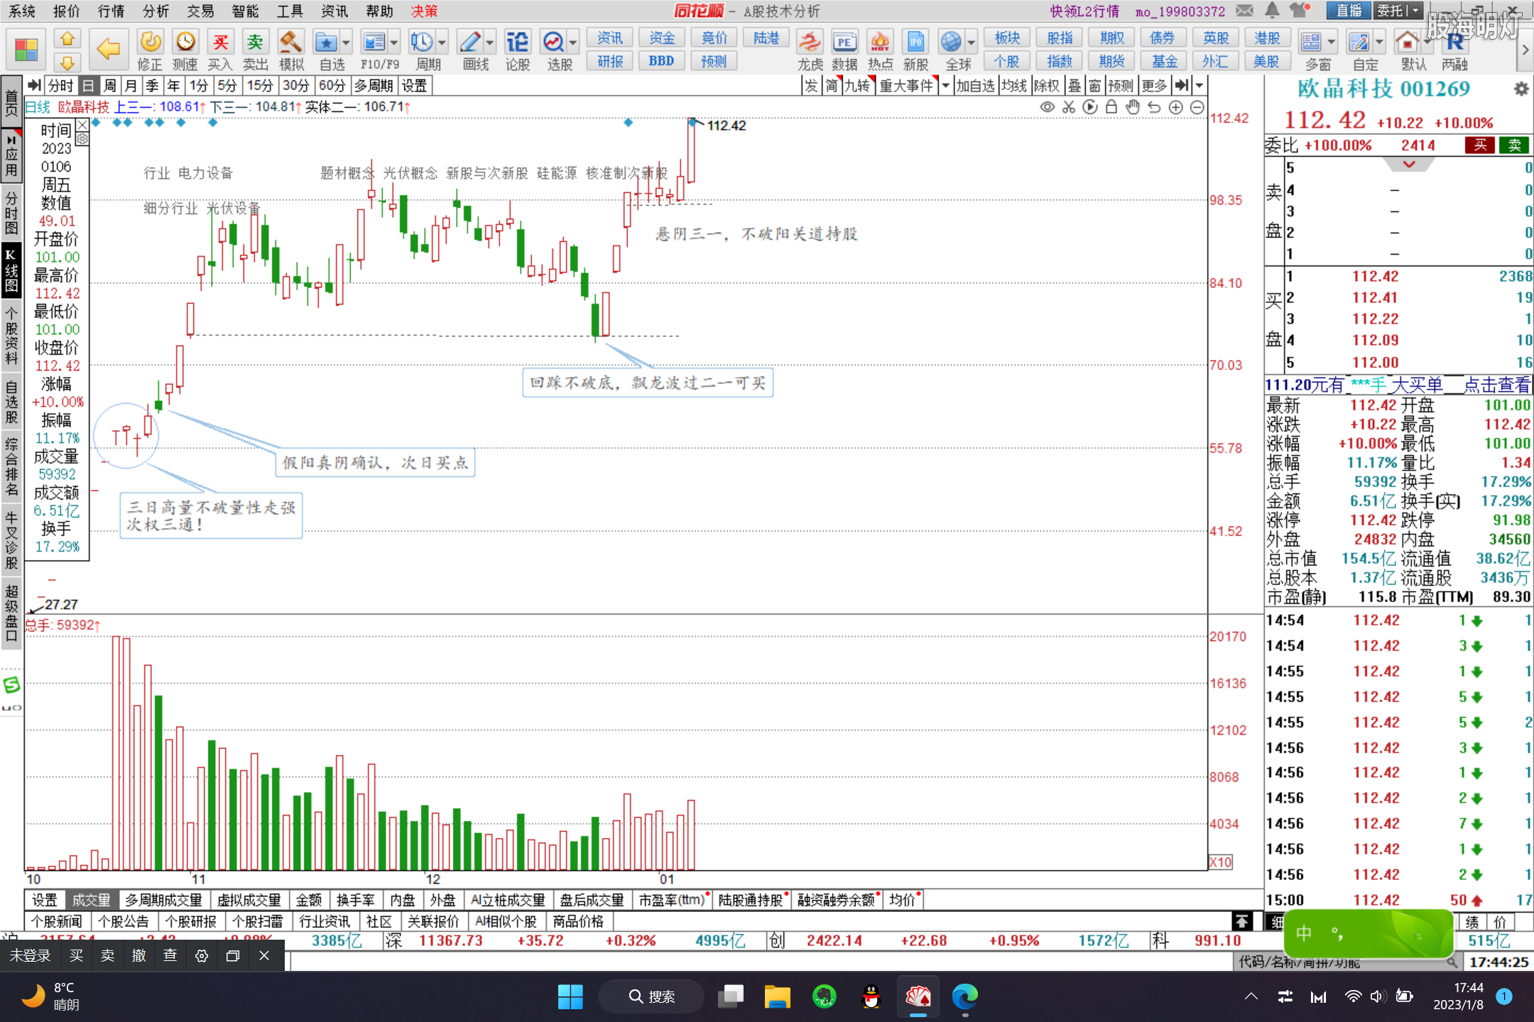The height and width of the screenshot is (1022, 1534).
Task: Click the colorful grid home page icon
Action: click(x=26, y=50)
